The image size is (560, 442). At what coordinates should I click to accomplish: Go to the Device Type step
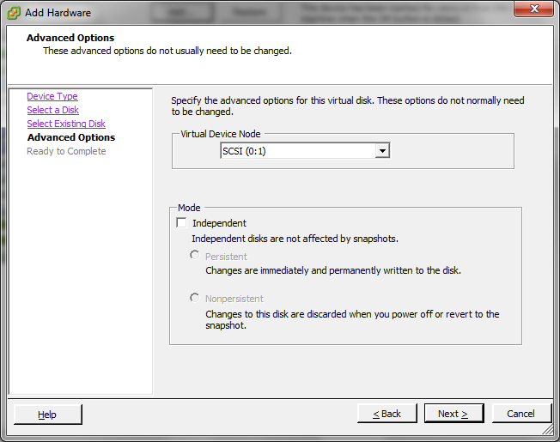pos(52,96)
